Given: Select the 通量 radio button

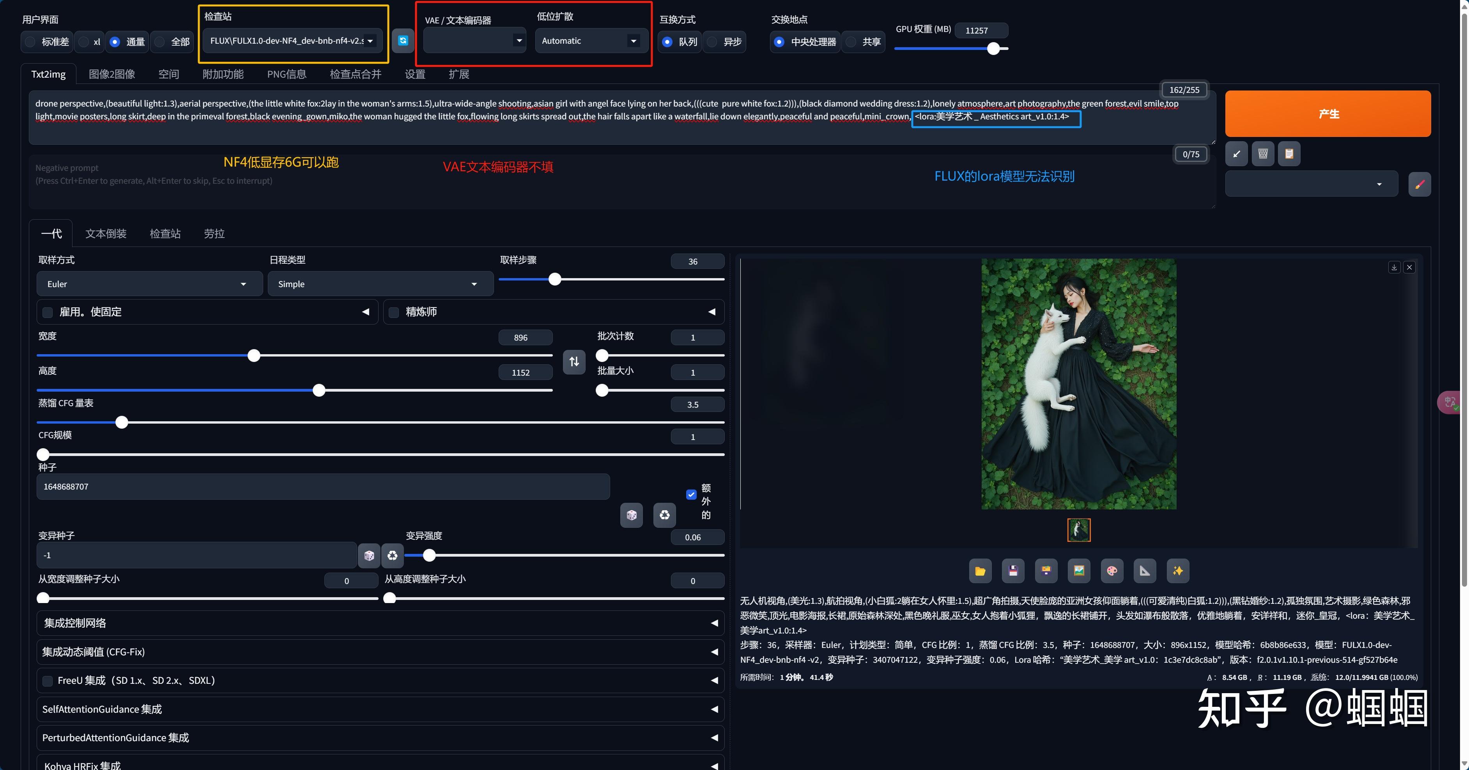Looking at the screenshot, I should [114, 42].
